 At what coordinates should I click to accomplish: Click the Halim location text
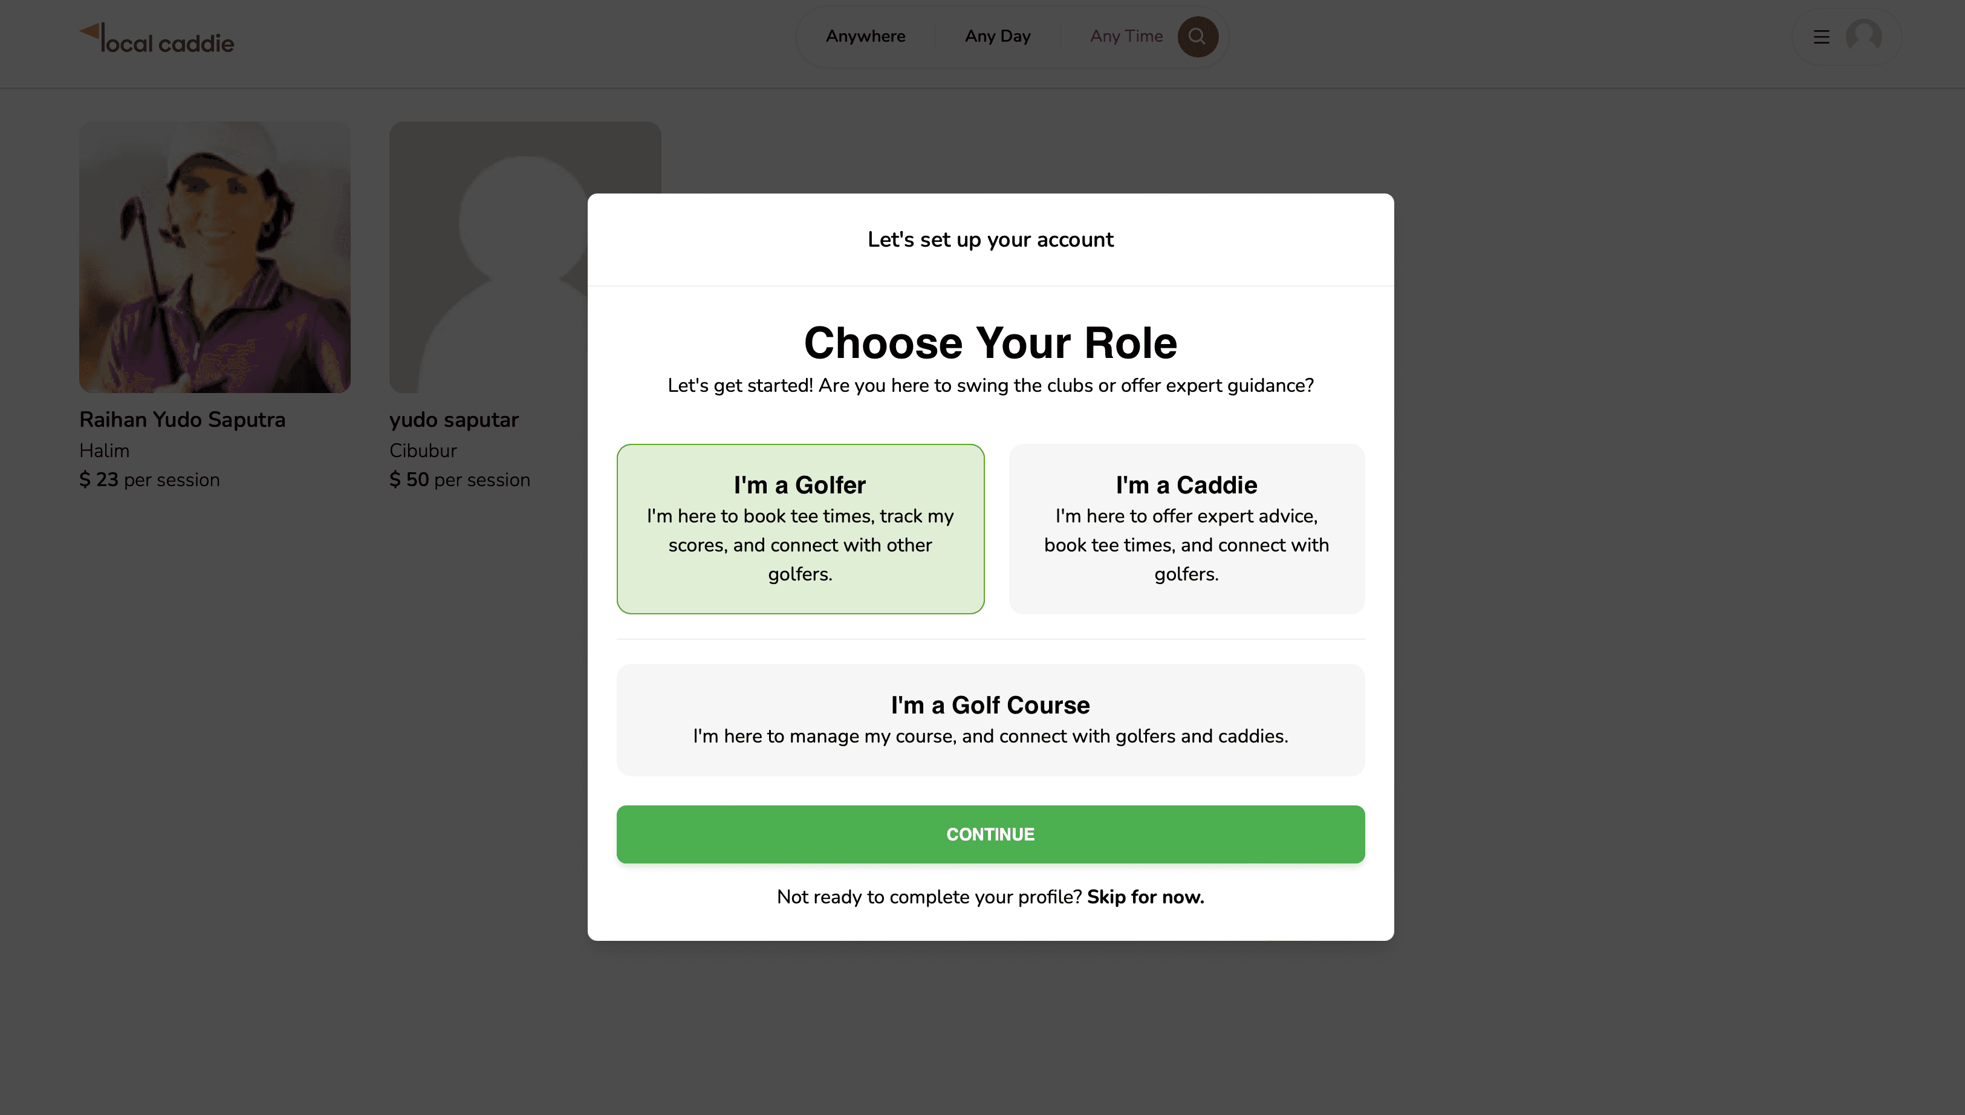coord(104,450)
